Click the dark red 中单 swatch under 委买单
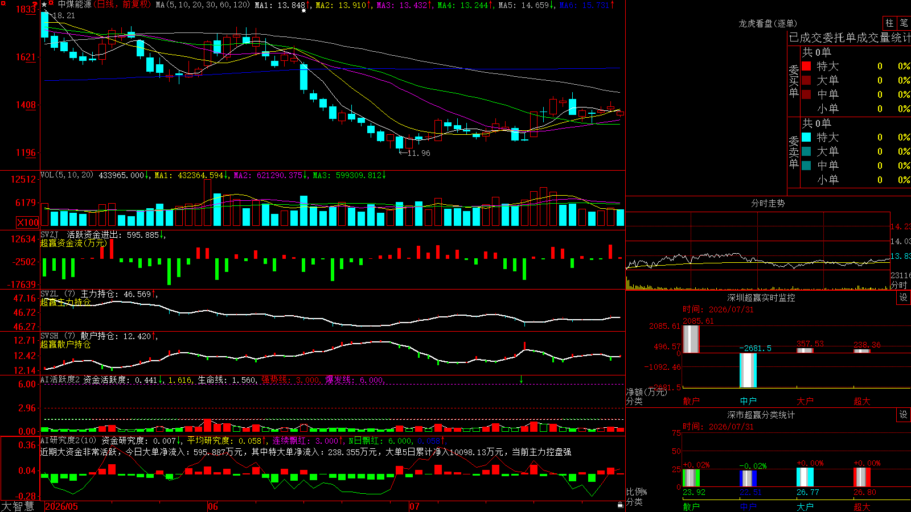The width and height of the screenshot is (911, 512). (806, 94)
